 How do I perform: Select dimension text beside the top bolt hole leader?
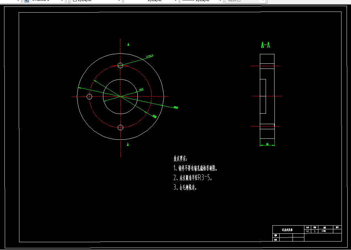(150, 56)
